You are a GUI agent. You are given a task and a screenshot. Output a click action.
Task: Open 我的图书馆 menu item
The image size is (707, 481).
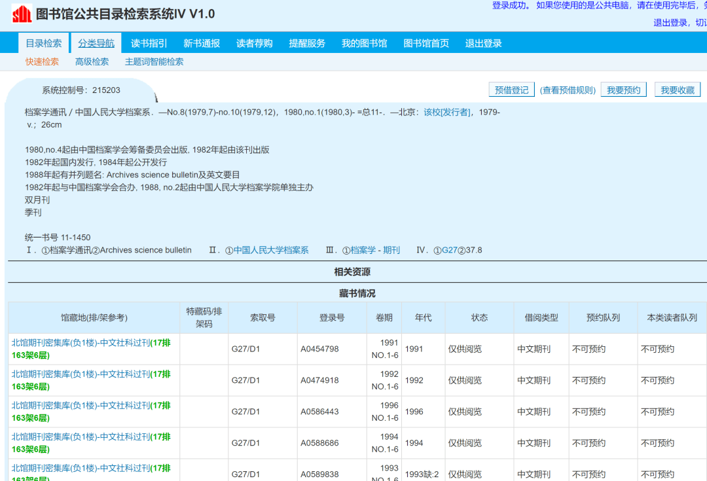point(365,43)
